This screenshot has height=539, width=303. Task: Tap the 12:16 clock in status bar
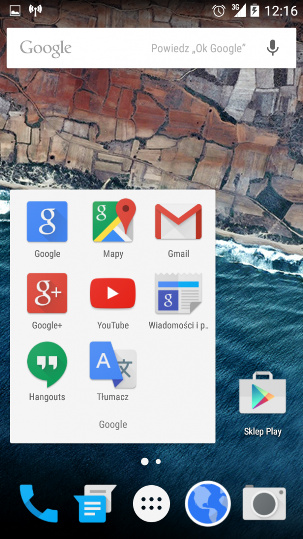[x=281, y=11]
